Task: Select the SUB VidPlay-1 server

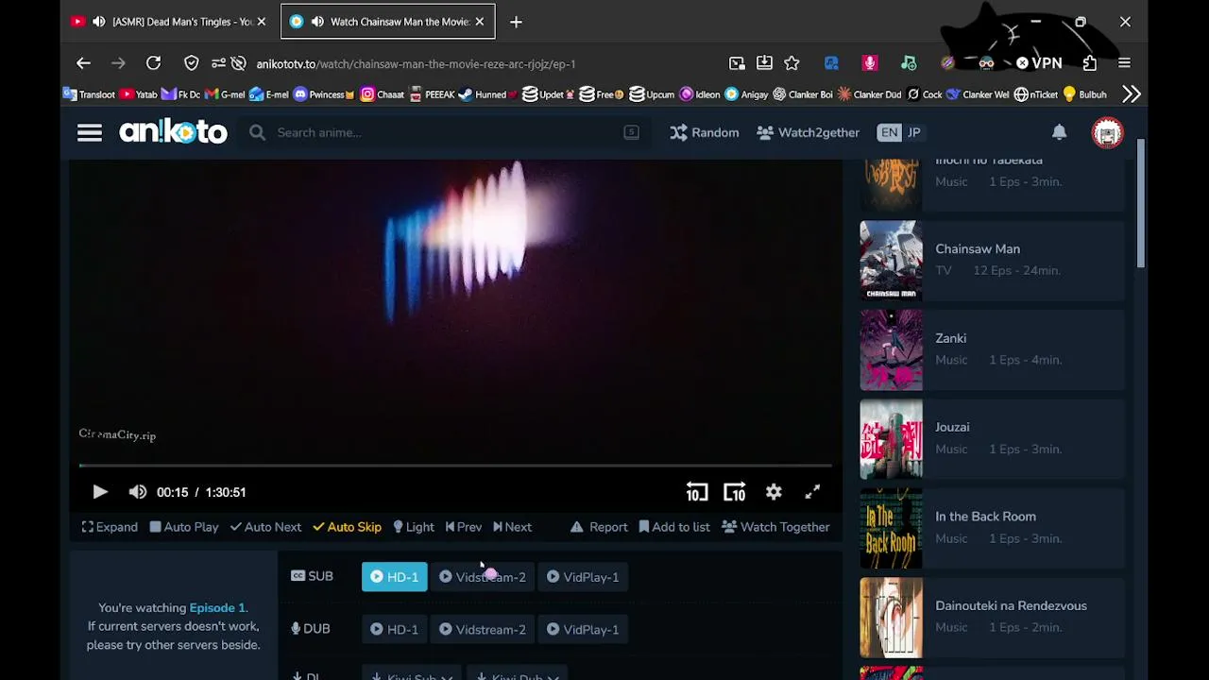Action: tap(583, 577)
